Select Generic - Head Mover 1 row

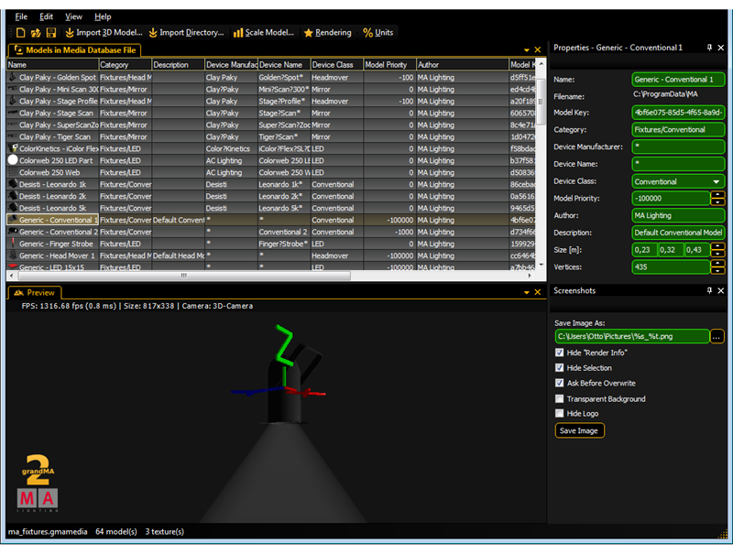(x=271, y=256)
